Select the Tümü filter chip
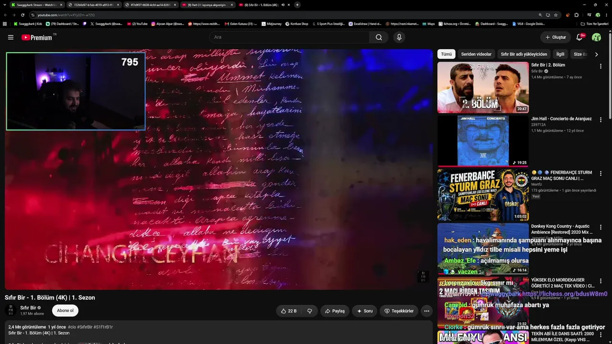The height and width of the screenshot is (344, 612). (446, 54)
